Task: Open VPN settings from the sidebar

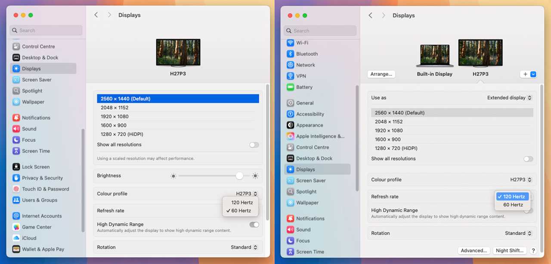Action: 301,76
